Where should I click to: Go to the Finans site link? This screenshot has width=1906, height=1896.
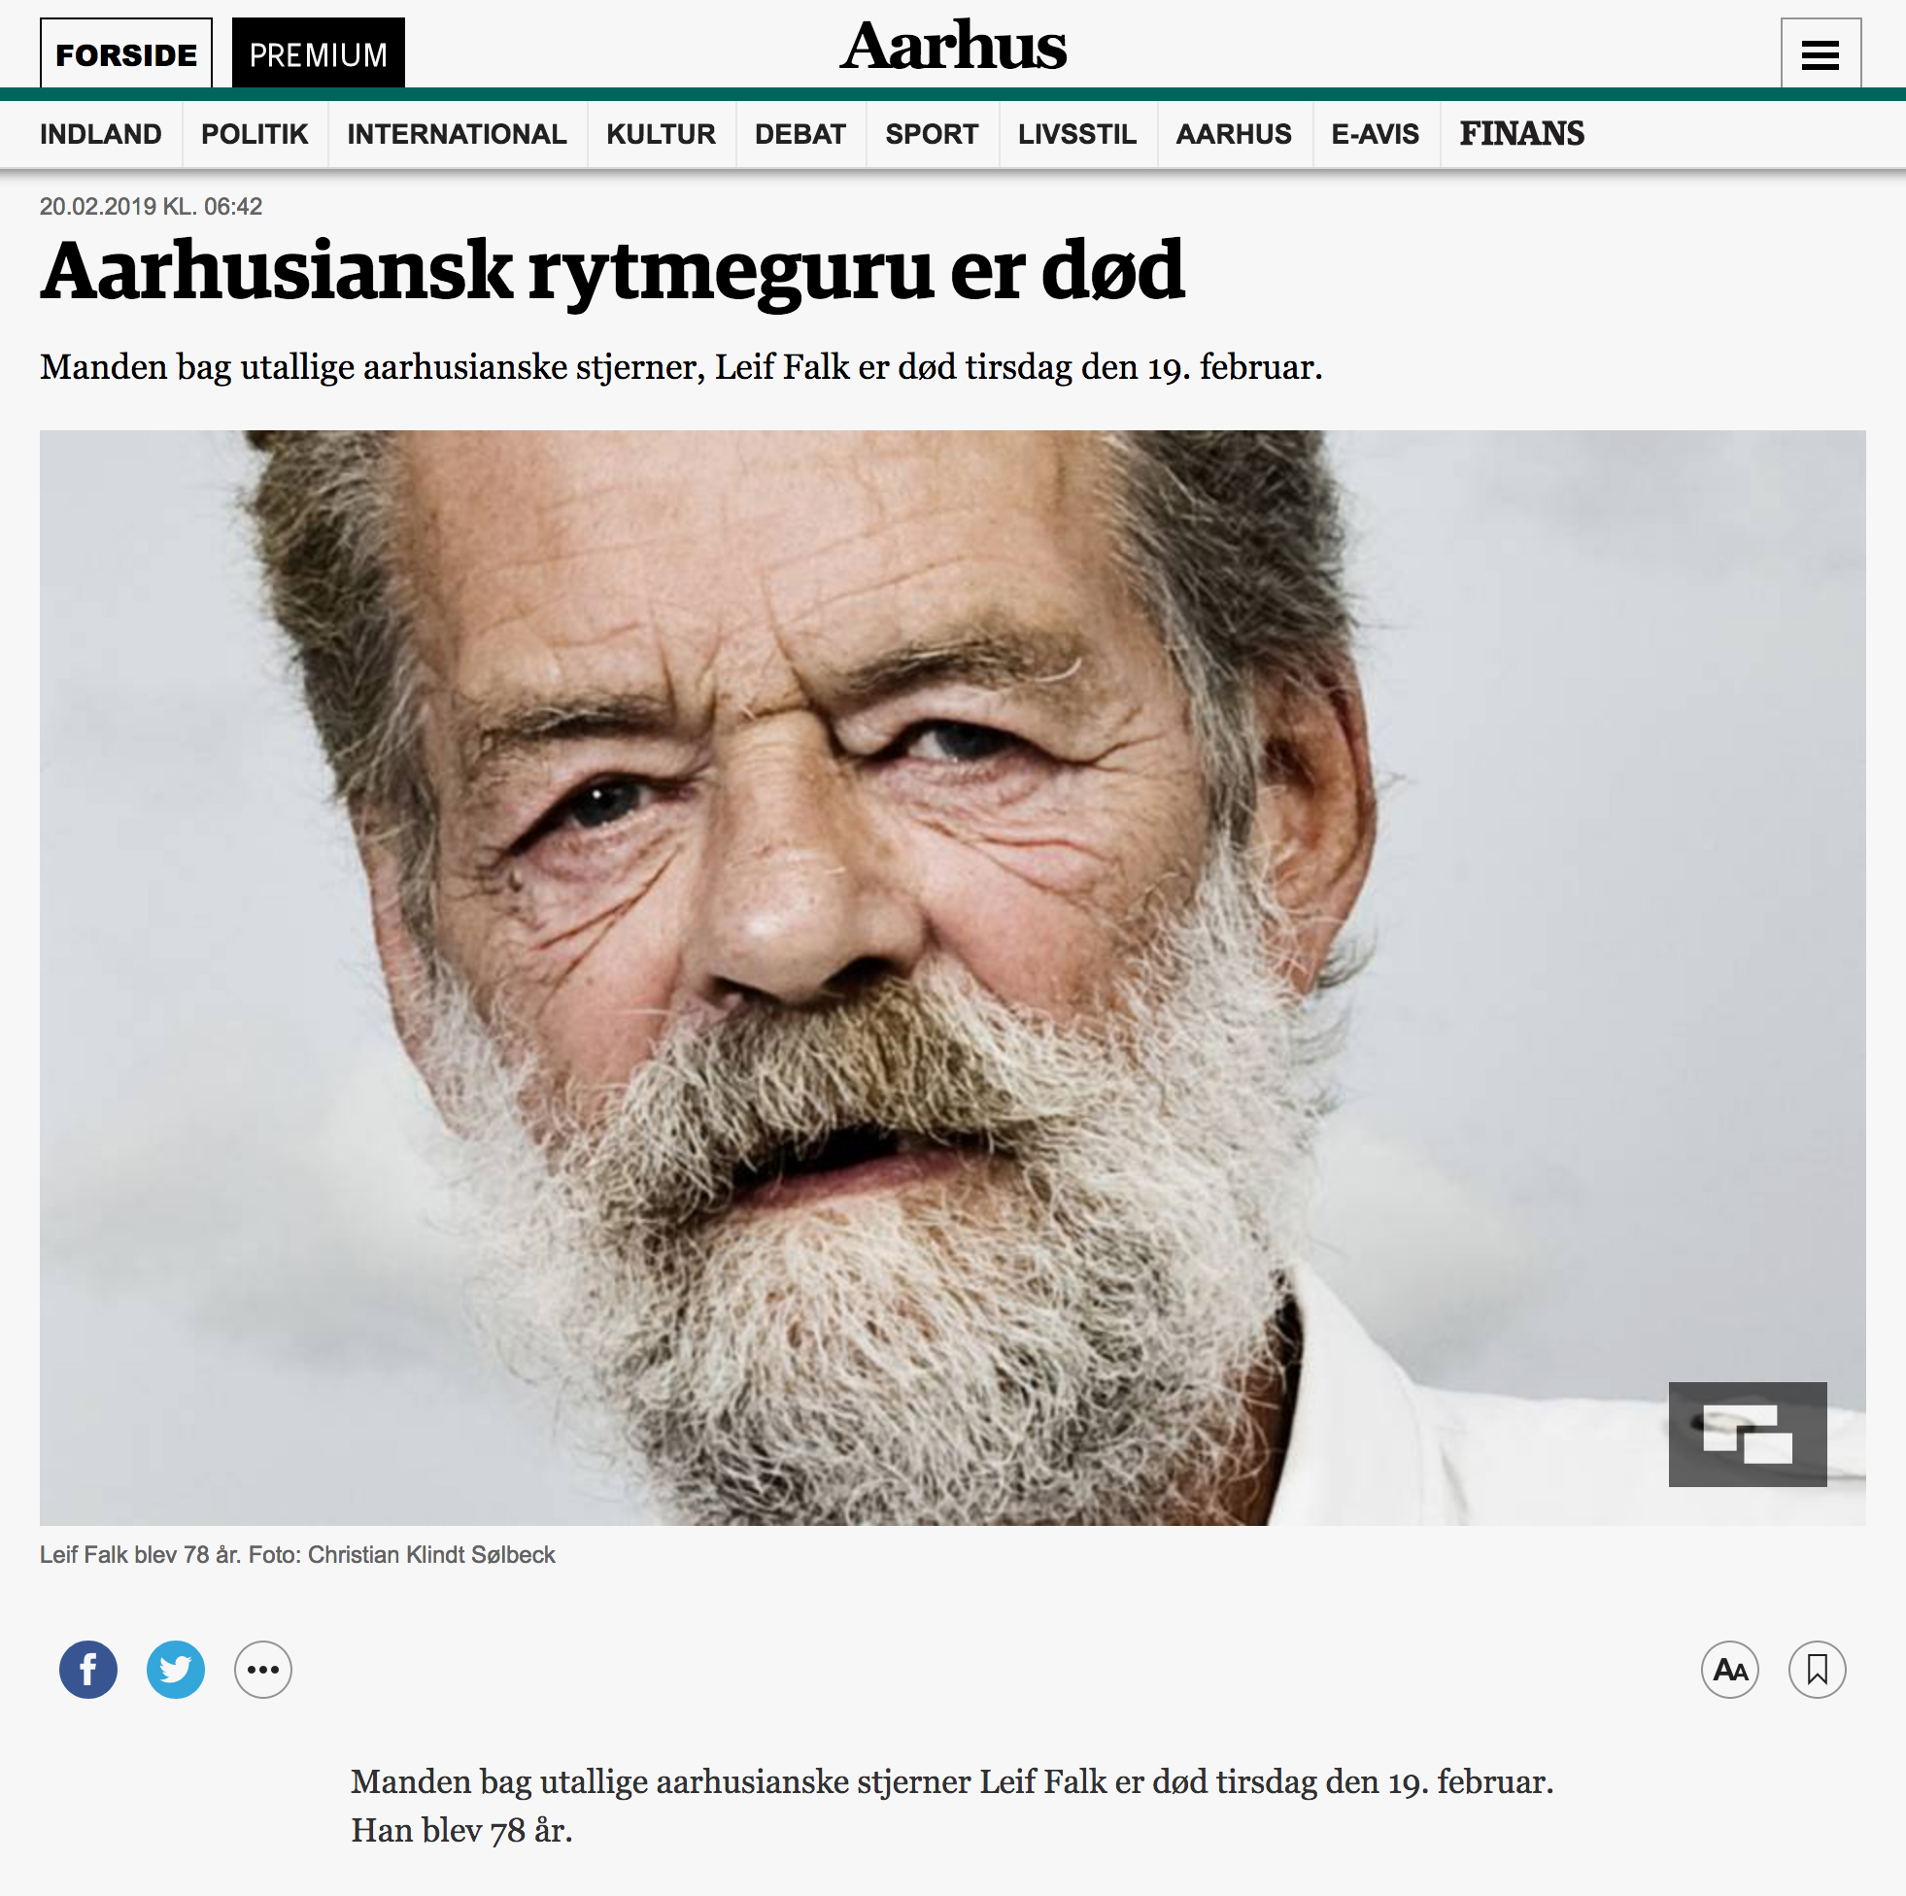(1522, 133)
